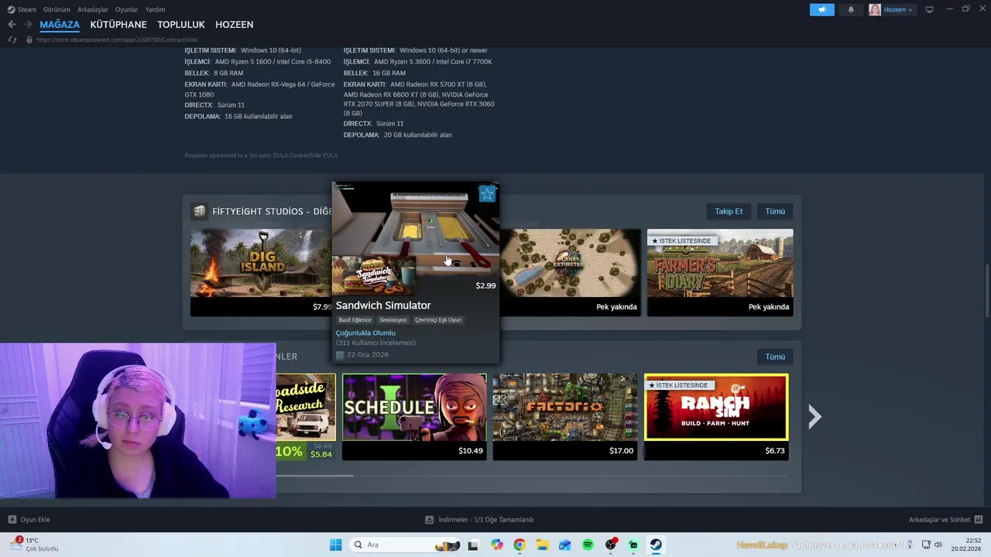Click Tümü in the lower recommendations section
This screenshot has width=991, height=557.
775,357
